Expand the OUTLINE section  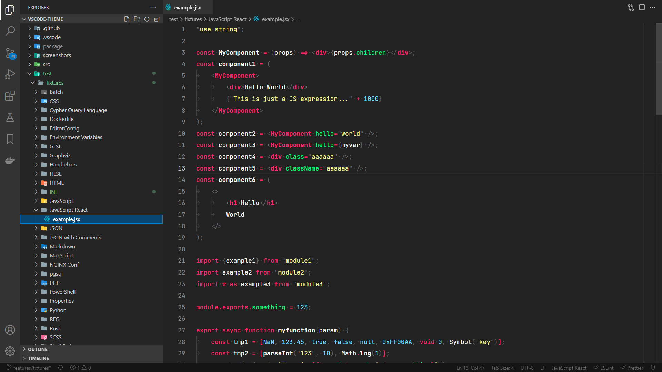tap(38, 349)
